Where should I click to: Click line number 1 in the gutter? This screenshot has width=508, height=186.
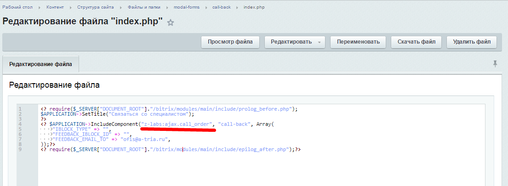click(x=20, y=109)
